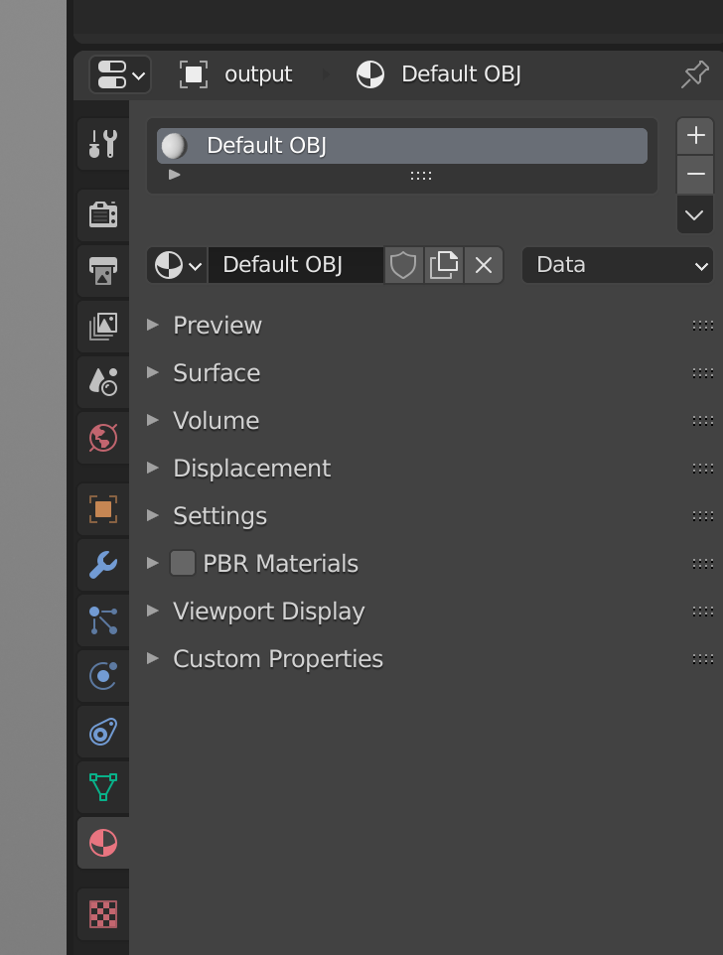Open the Tool properties tab
723x955 pixels.
pyautogui.click(x=103, y=144)
